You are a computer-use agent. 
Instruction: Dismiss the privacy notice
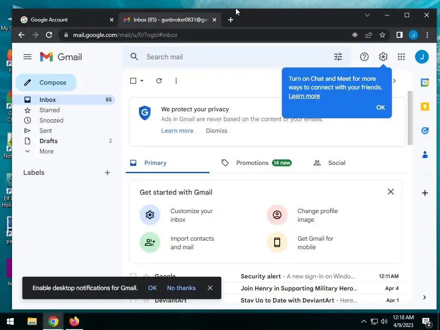point(217,131)
